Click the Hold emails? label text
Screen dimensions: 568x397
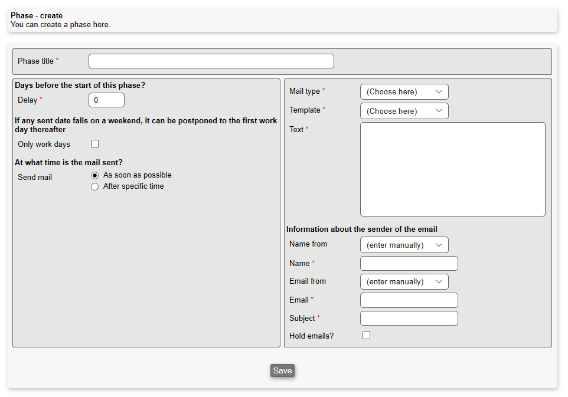point(311,336)
